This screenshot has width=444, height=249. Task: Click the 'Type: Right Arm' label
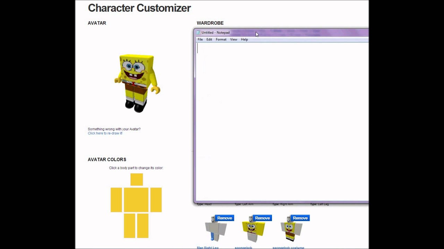tap(283, 204)
